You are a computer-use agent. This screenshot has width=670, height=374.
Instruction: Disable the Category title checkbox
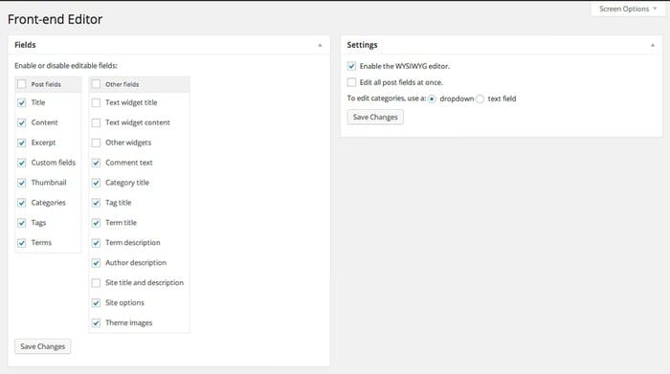click(96, 183)
